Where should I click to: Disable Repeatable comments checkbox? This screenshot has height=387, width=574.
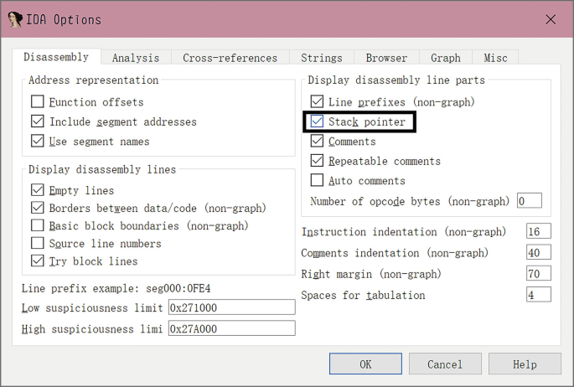point(317,161)
